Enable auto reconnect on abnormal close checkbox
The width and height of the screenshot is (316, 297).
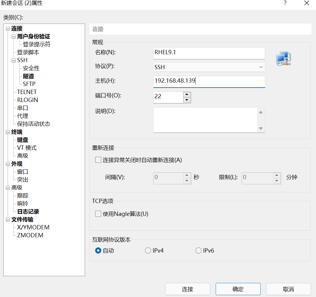coord(98,160)
